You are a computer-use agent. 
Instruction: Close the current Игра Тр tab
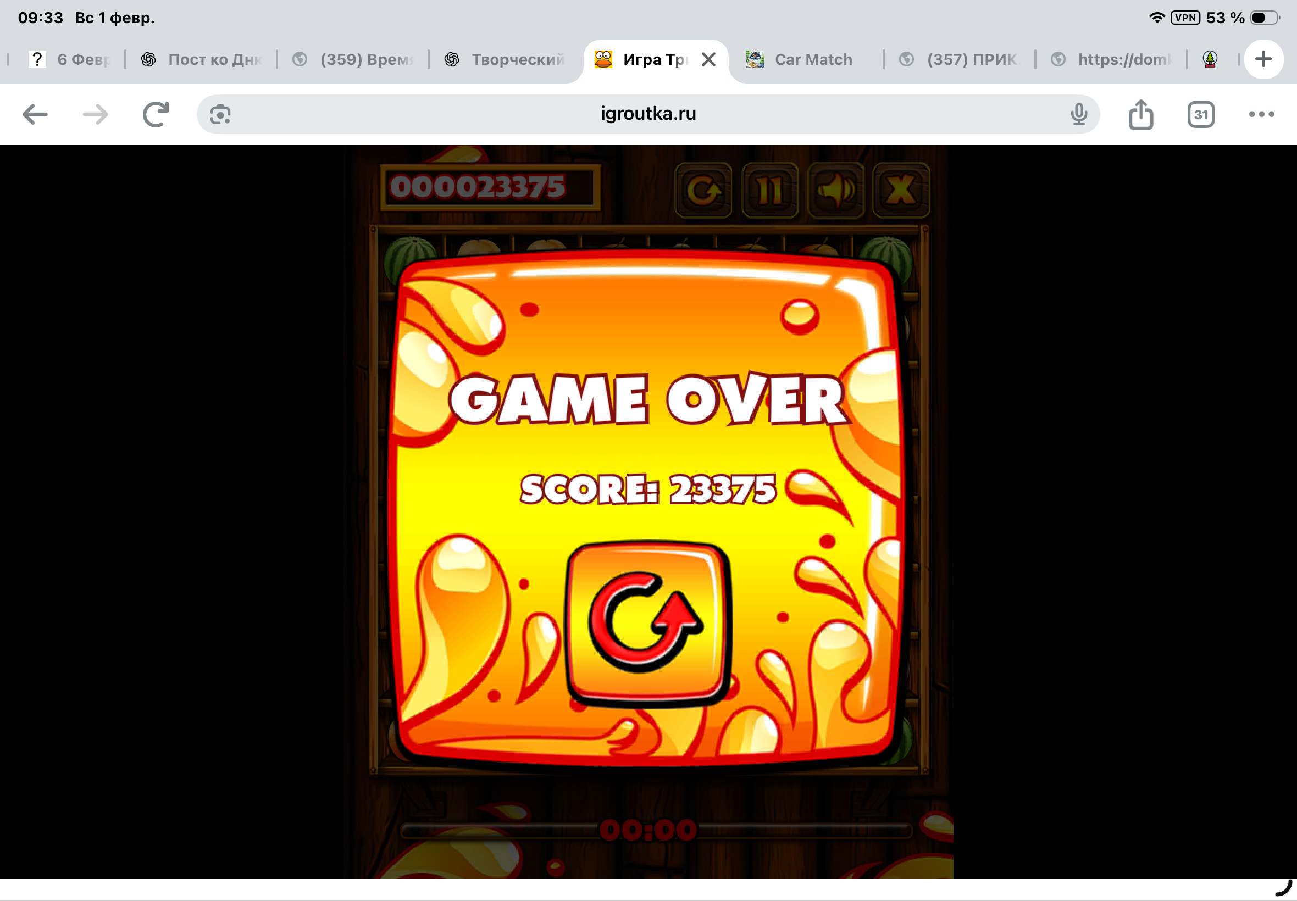click(708, 59)
